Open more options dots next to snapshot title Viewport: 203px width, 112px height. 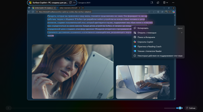pyautogui.click(x=74, y=3)
